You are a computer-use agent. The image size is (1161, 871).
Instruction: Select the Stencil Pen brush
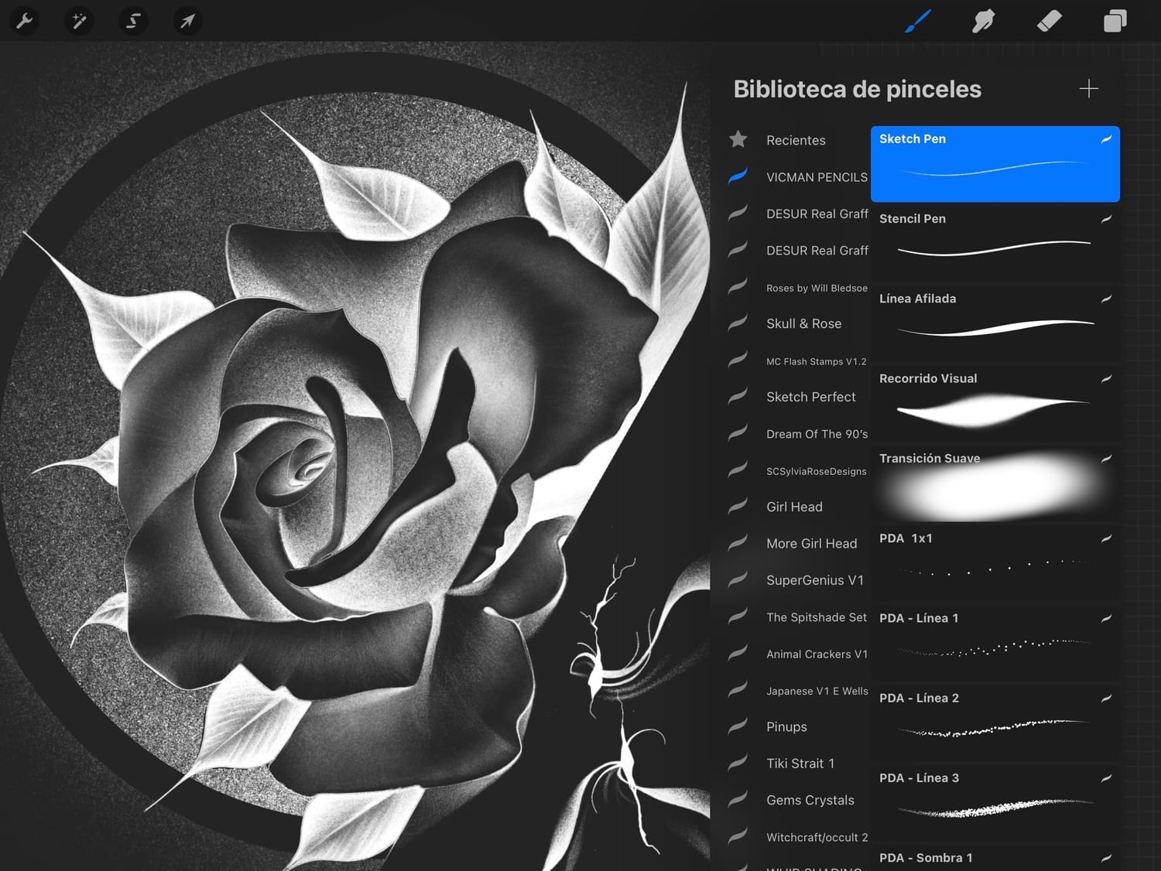(x=995, y=244)
